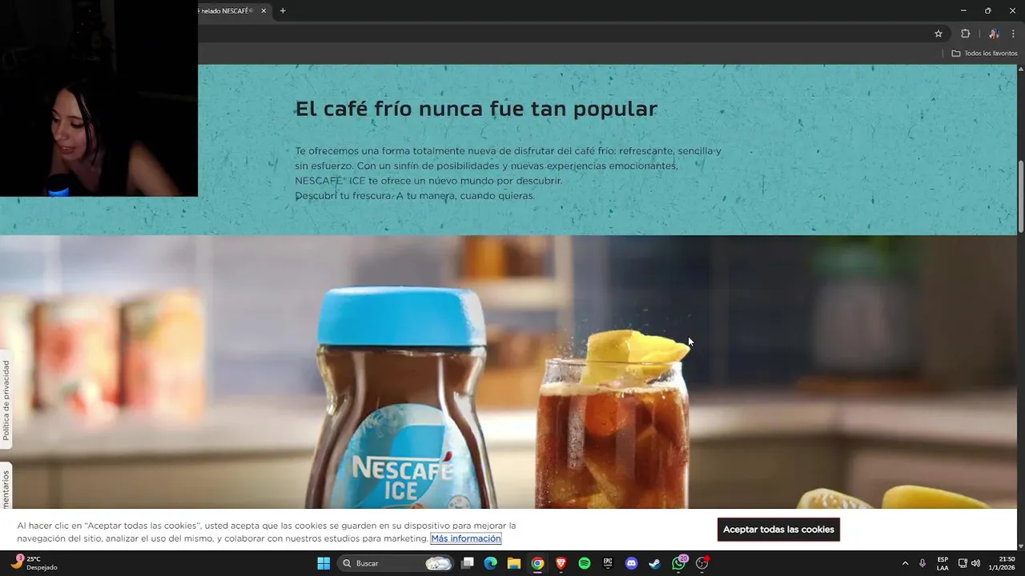Image resolution: width=1025 pixels, height=576 pixels.
Task: Open the volume tray icon
Action: (x=975, y=563)
